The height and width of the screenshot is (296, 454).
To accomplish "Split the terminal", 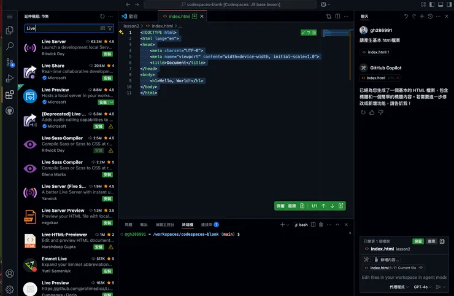I will click(313, 225).
